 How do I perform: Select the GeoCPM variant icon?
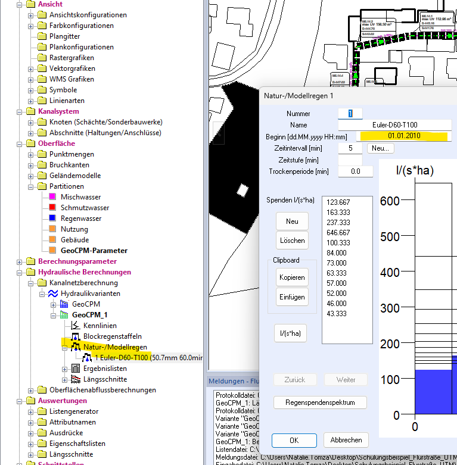[x=64, y=304]
